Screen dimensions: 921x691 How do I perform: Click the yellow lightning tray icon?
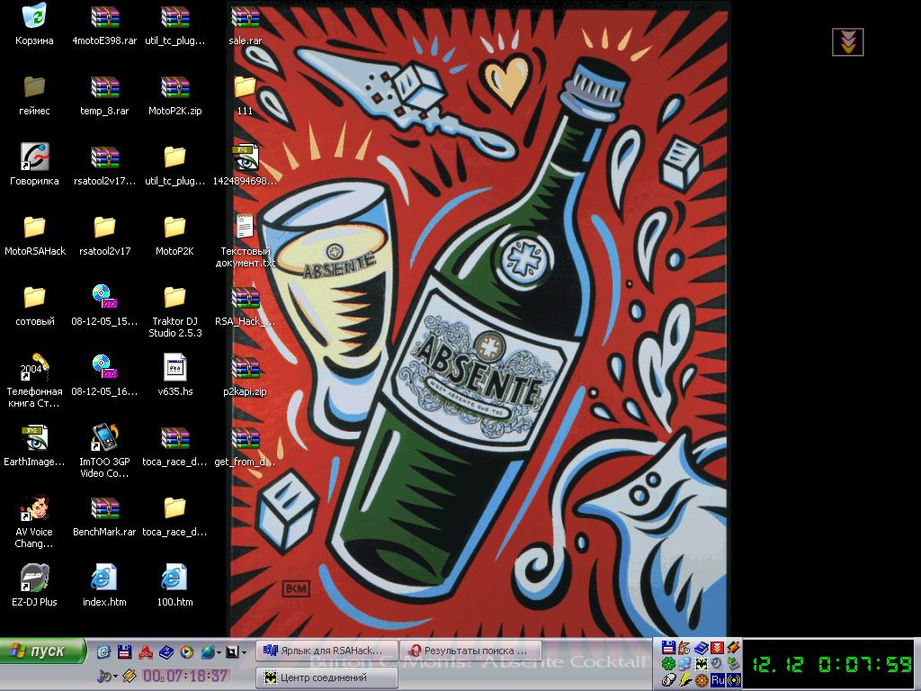684,680
